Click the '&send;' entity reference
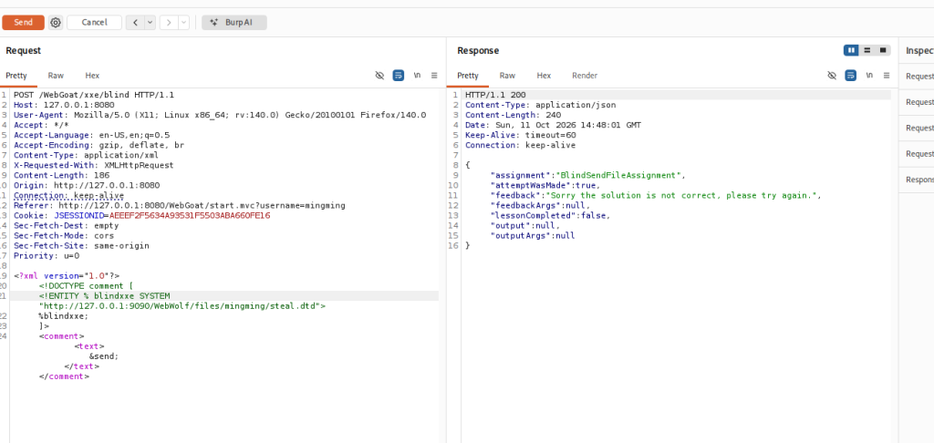 (x=104, y=356)
